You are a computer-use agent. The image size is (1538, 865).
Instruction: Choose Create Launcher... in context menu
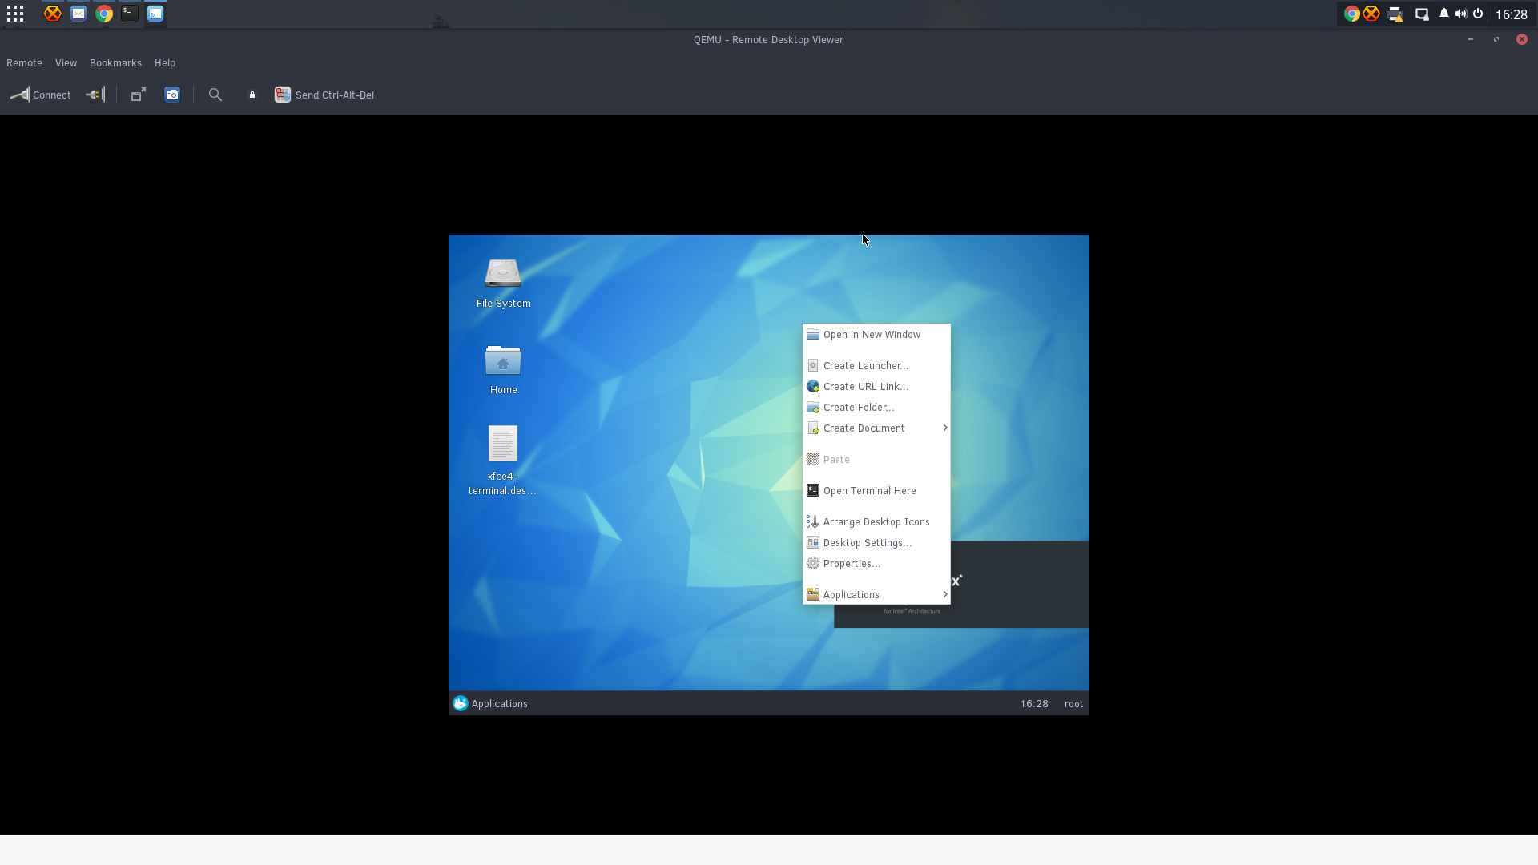[876, 366]
